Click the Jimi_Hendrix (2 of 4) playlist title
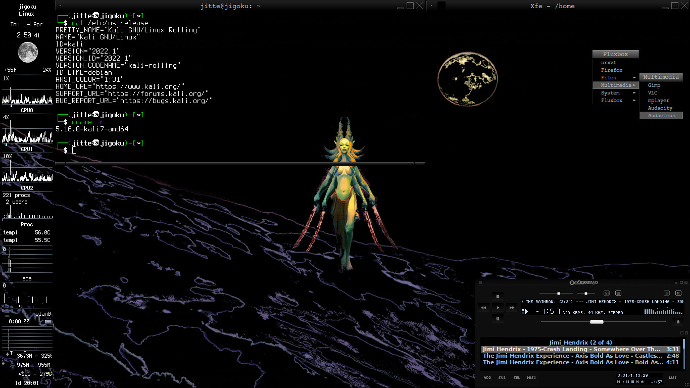Screen dimensions: 690x388 [x=580, y=343]
